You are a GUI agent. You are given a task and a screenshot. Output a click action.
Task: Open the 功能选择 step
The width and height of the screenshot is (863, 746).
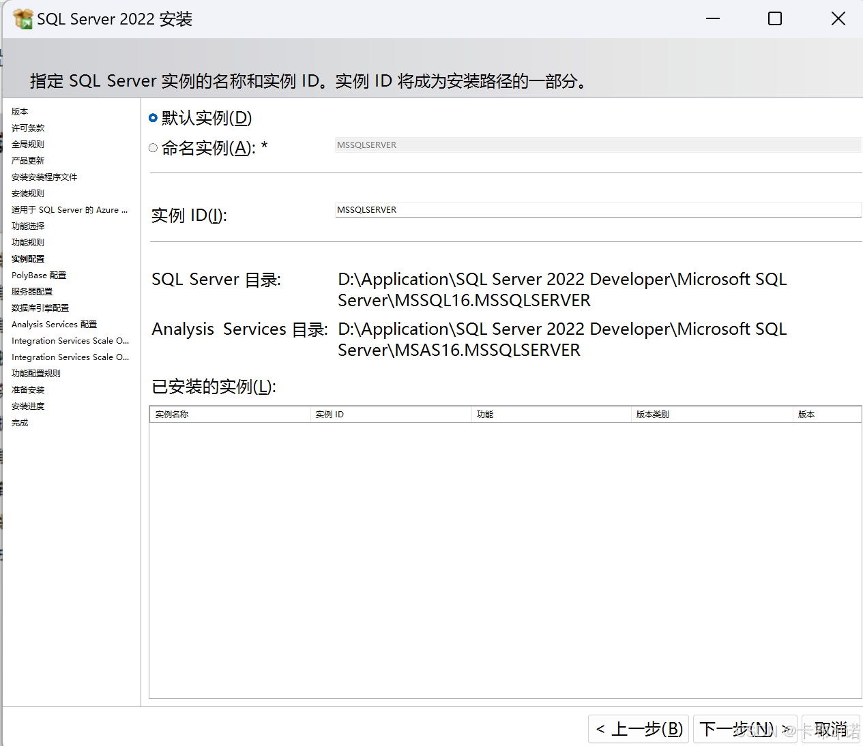[x=27, y=226]
